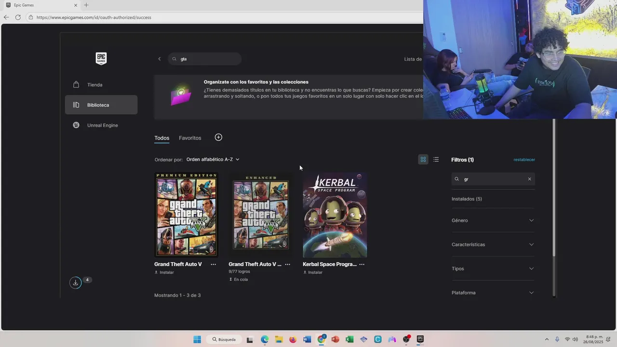617x347 pixels.
Task: Open the volume control in system tray
Action: click(575, 339)
